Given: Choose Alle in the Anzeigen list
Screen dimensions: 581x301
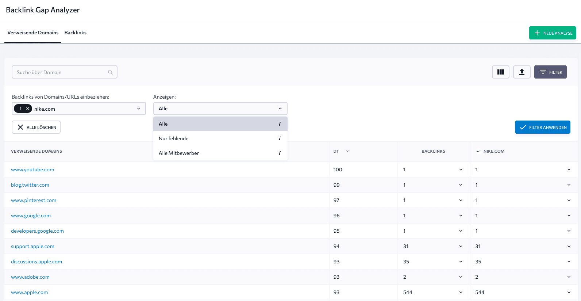Looking at the screenshot, I should click(220, 124).
